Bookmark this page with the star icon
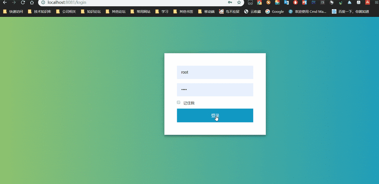The width and height of the screenshot is (379, 184). tap(239, 3)
